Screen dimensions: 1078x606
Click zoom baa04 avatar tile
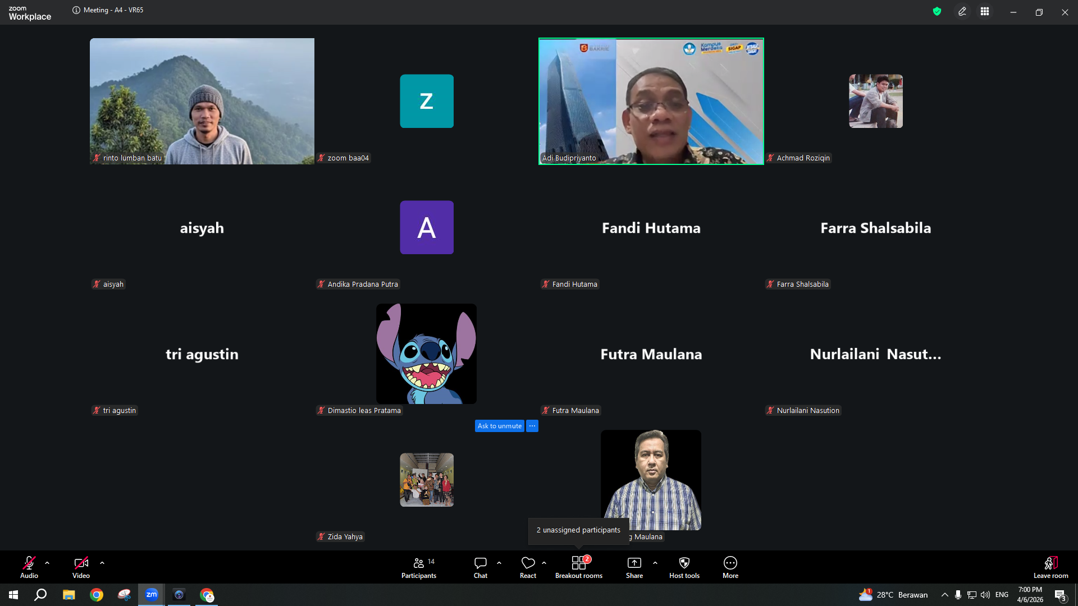click(427, 101)
